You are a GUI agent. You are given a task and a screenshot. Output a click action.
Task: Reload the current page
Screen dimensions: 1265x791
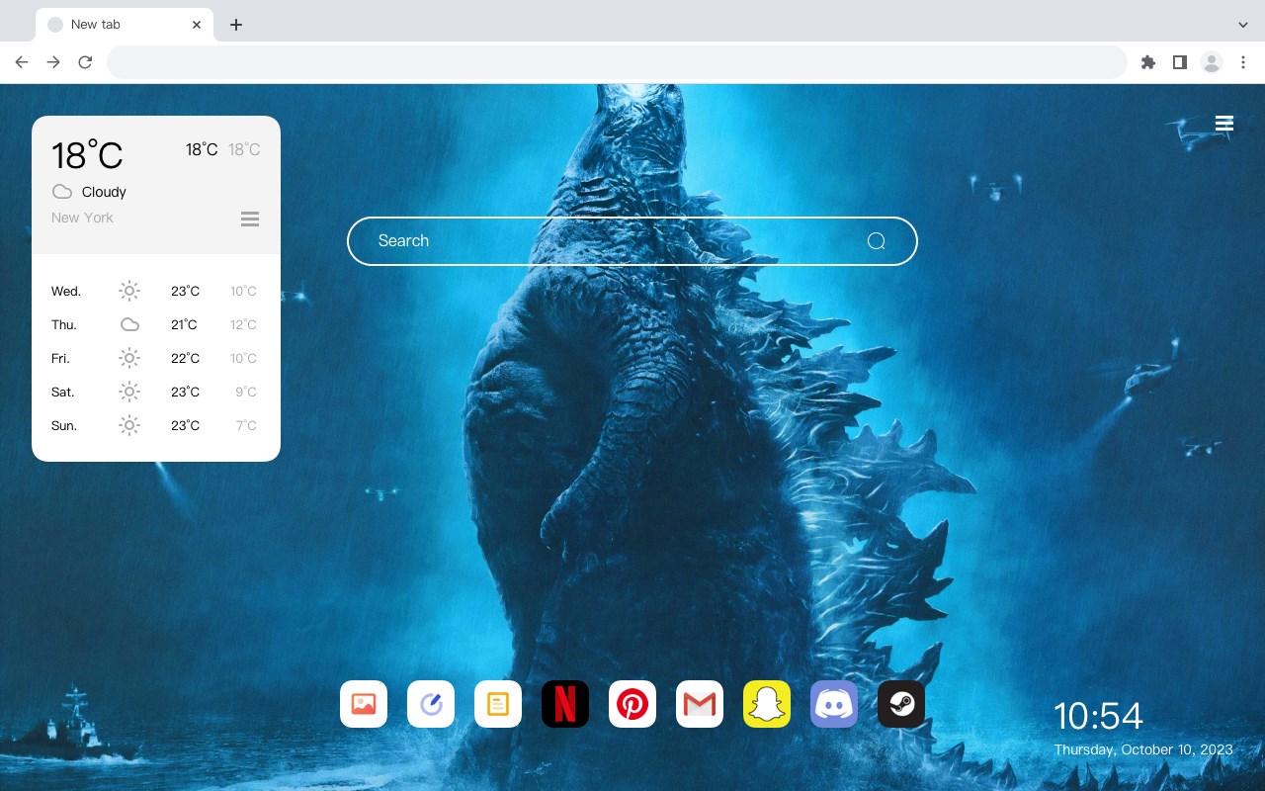coord(85,62)
